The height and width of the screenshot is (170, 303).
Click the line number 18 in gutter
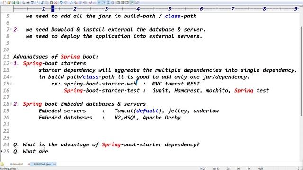point(6,104)
